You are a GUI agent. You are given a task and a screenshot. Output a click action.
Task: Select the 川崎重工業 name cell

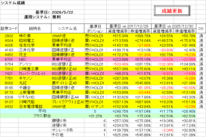click(35, 69)
